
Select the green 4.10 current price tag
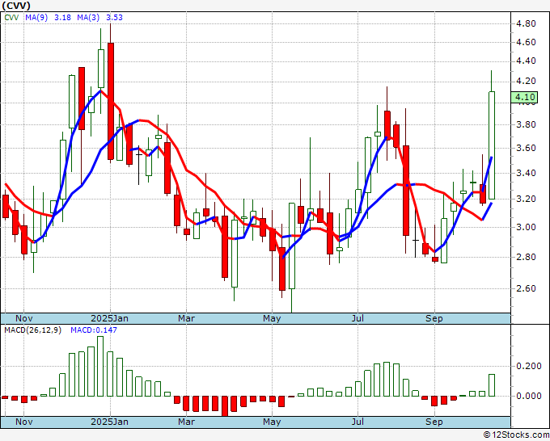tap(525, 98)
